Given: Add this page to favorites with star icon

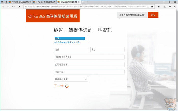Looking at the screenshot, I should click(x=152, y=7).
